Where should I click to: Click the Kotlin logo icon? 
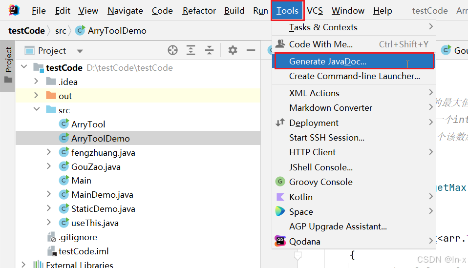coord(280,197)
